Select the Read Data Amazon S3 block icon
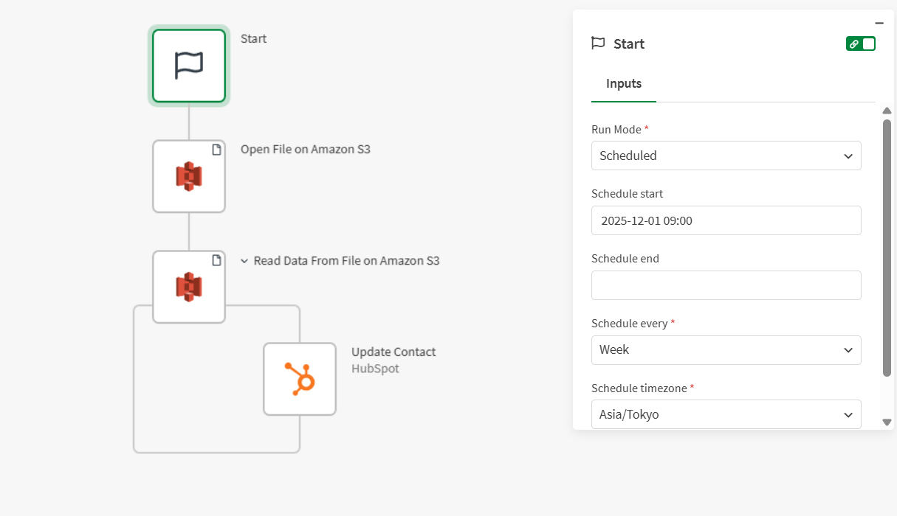The height and width of the screenshot is (516, 897). 189,287
